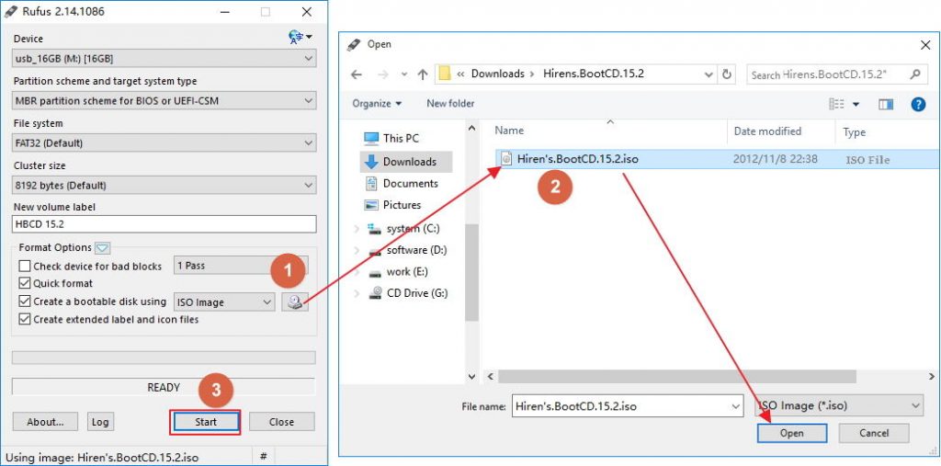The width and height of the screenshot is (941, 466).
Task: Click the blue help question mark icon
Action: pyautogui.click(x=918, y=104)
